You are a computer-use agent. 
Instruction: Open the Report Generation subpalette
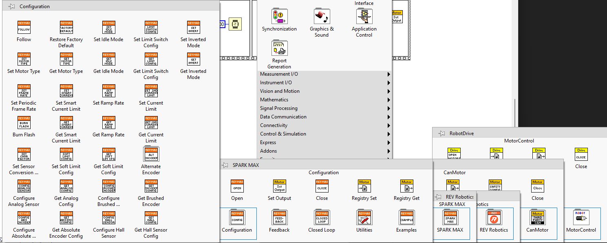coord(280,48)
